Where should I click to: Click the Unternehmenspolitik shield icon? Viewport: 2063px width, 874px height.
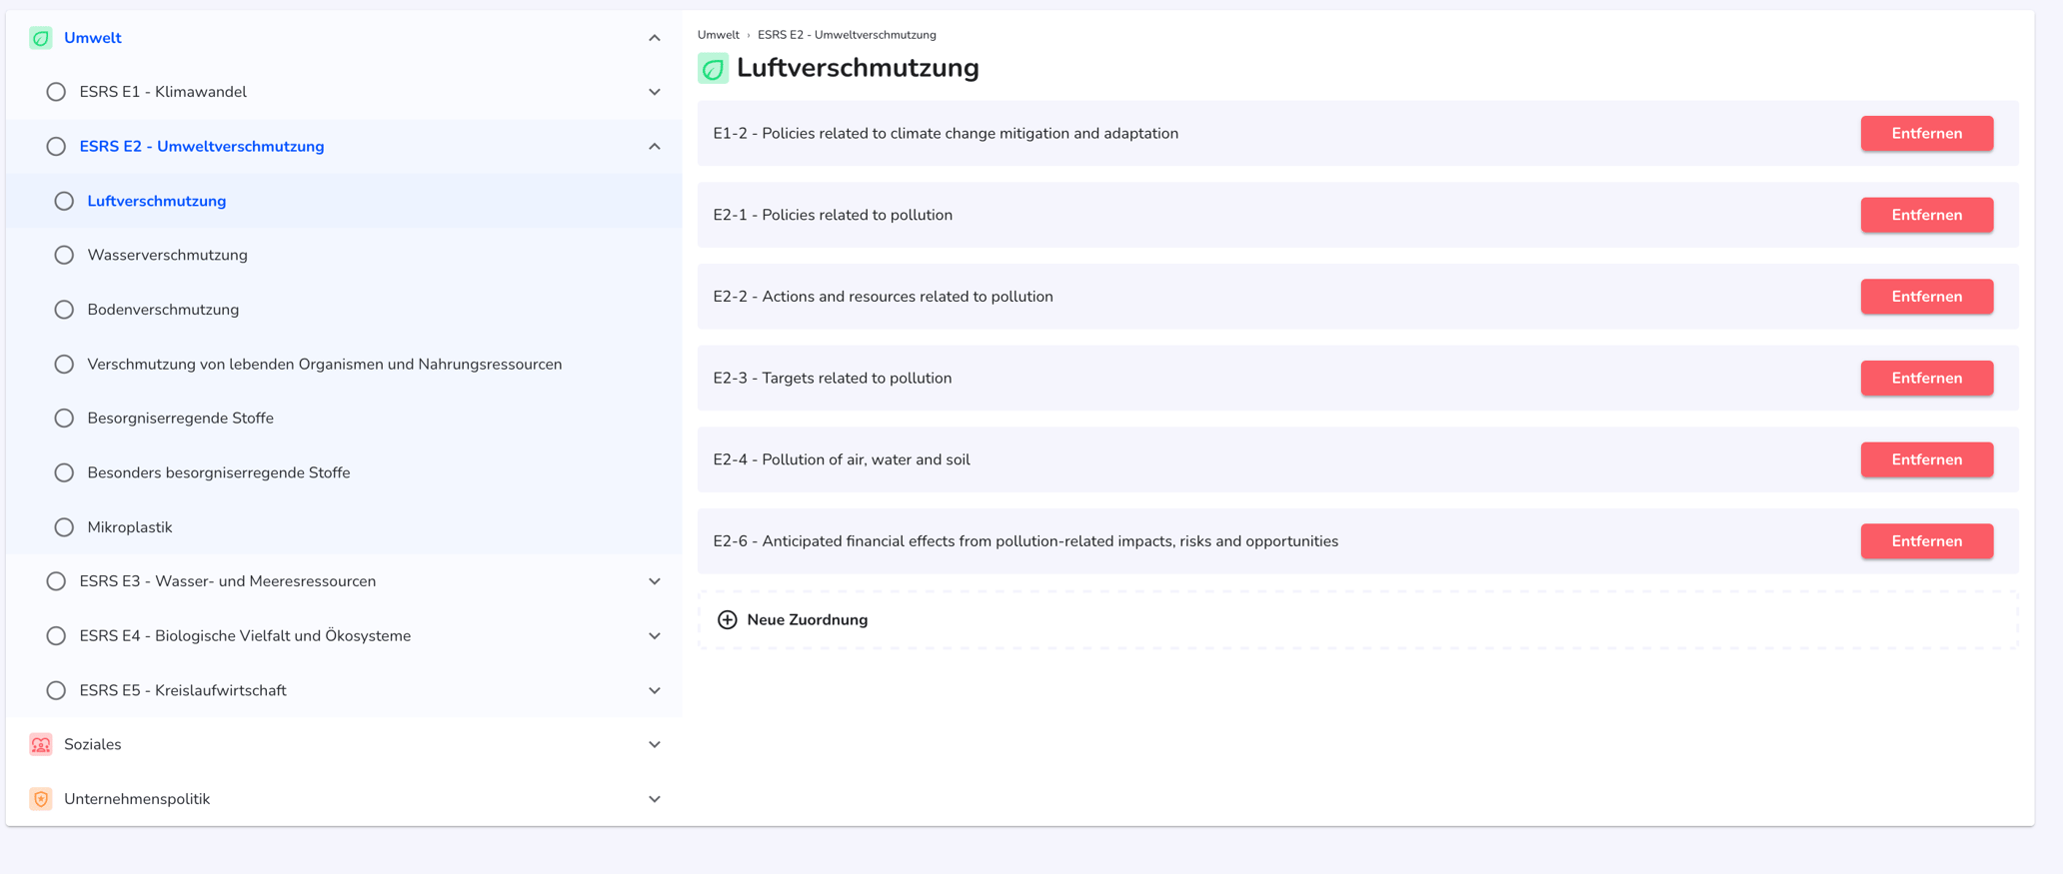point(41,799)
